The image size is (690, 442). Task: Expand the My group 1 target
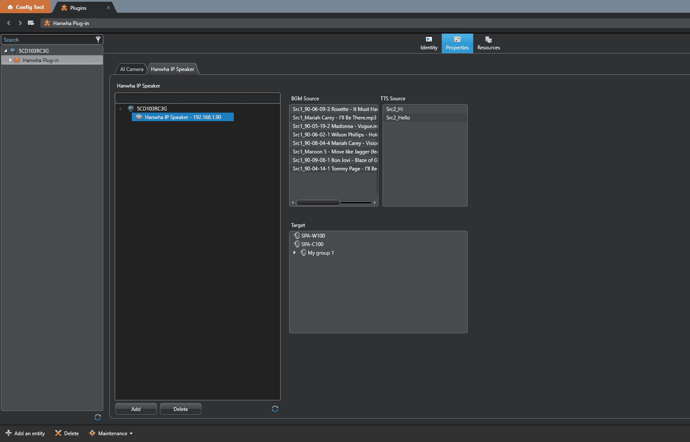pos(294,252)
